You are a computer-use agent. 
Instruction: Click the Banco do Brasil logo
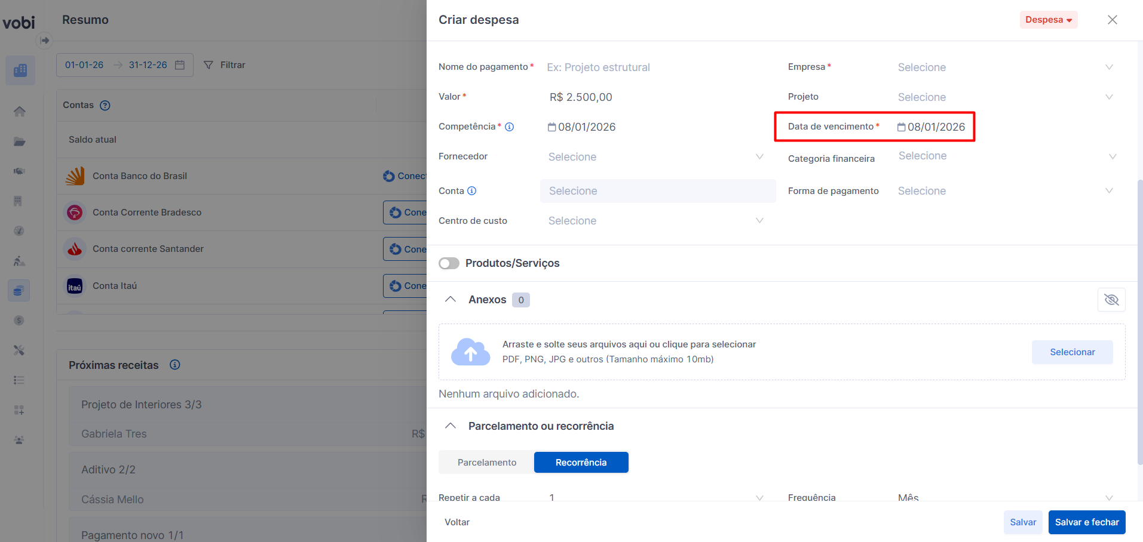[x=75, y=176]
